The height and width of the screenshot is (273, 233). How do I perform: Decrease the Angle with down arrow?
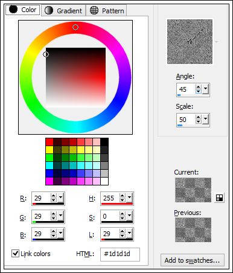(x=199, y=91)
